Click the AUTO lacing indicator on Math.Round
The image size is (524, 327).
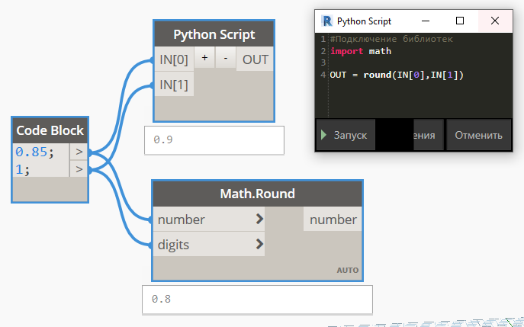click(x=347, y=271)
